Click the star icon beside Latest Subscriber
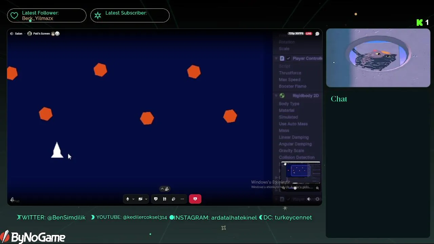 (x=98, y=16)
